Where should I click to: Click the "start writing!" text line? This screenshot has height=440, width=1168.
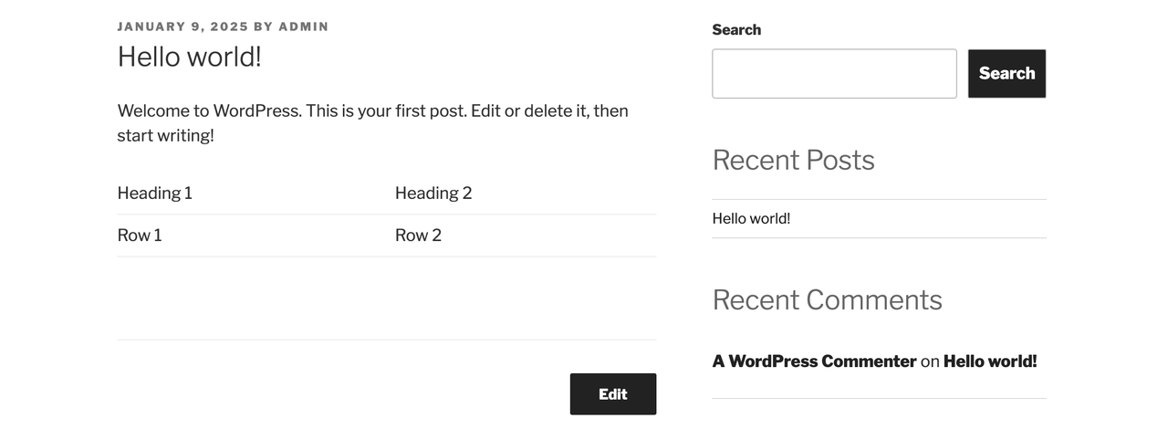click(165, 135)
